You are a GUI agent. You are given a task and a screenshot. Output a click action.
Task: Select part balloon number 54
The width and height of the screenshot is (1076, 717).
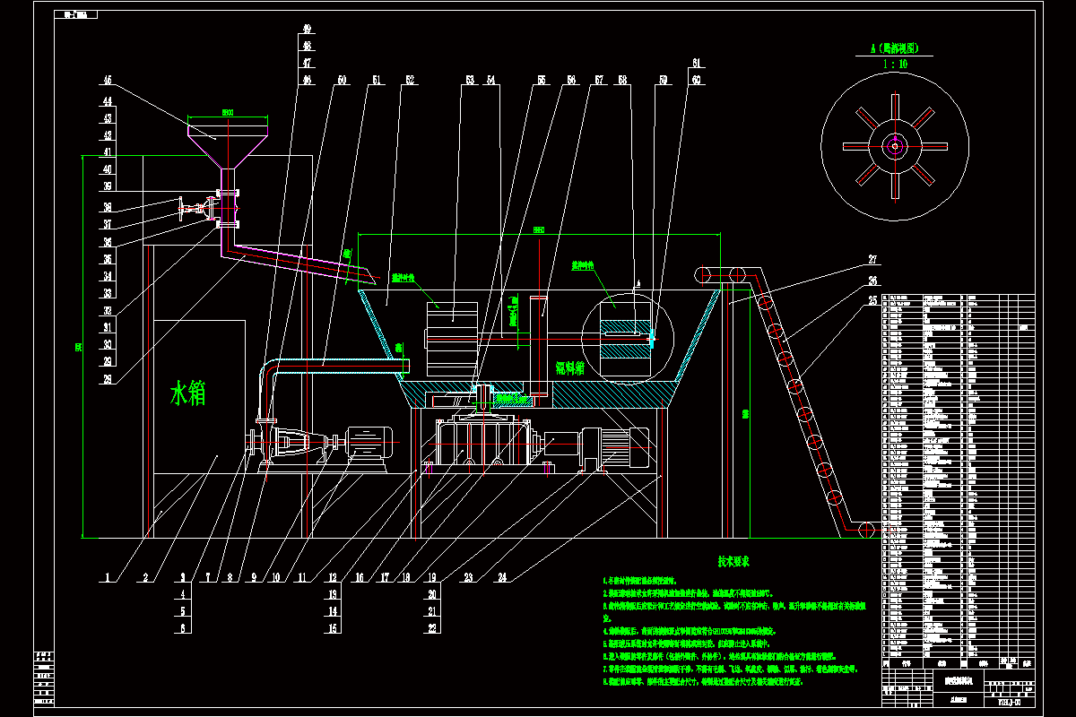click(x=490, y=81)
